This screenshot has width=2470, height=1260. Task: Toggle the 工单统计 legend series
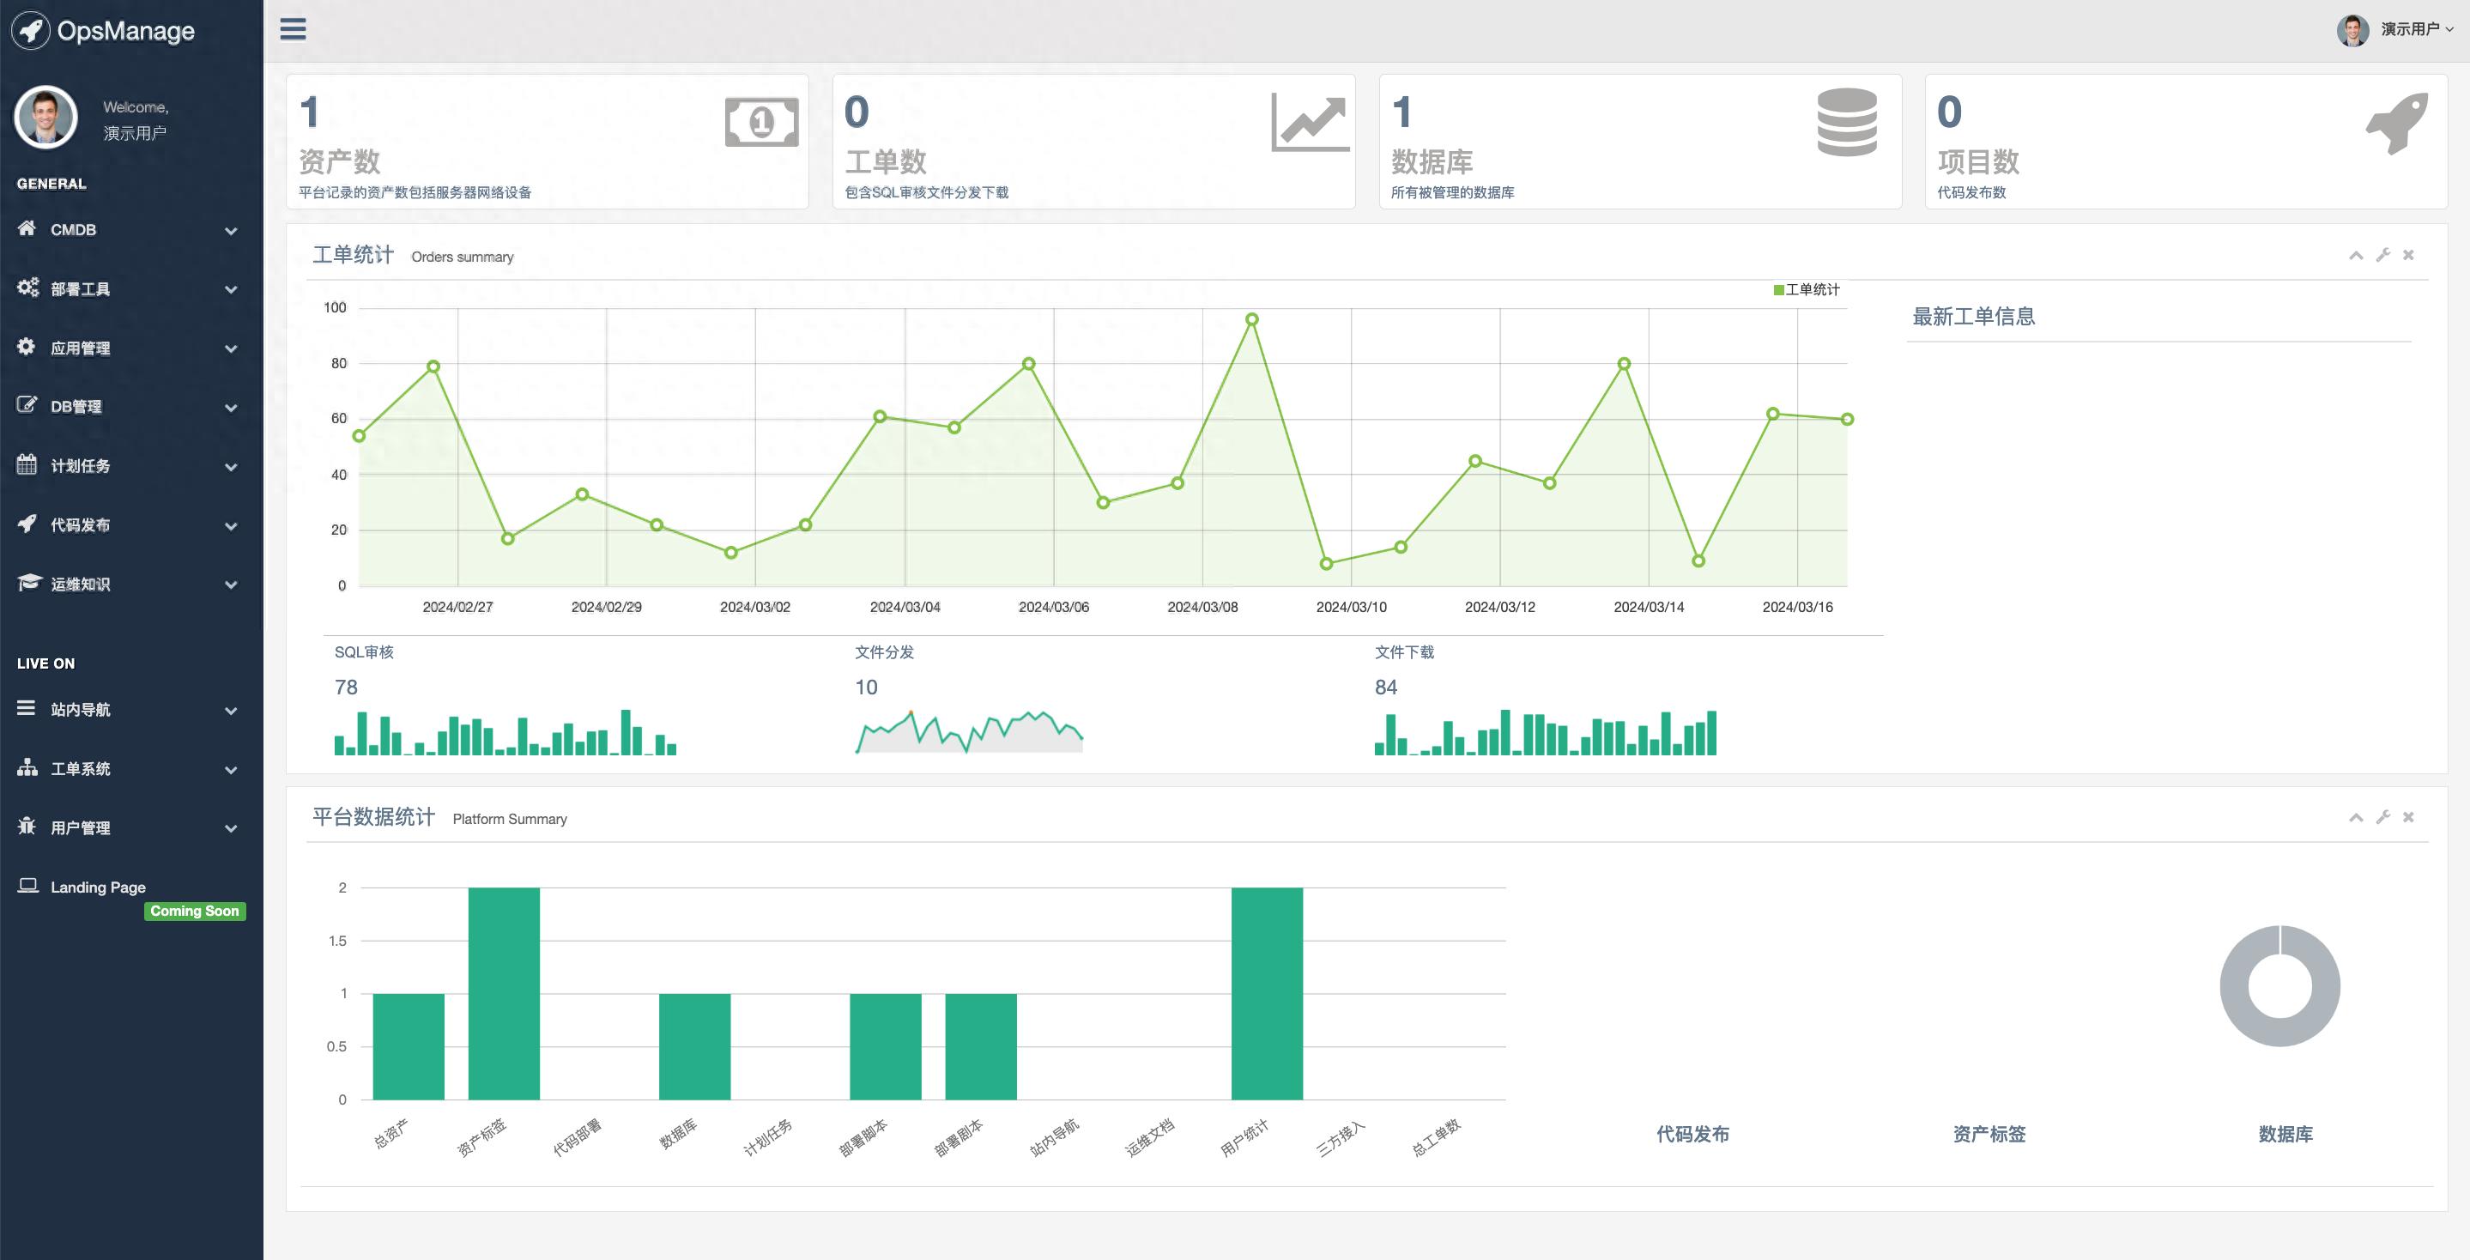pyautogui.click(x=1806, y=289)
